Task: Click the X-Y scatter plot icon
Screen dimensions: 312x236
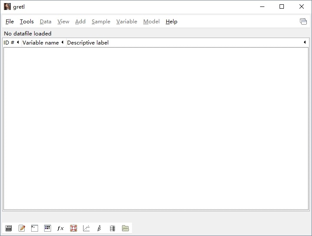Action: [x=87, y=228]
